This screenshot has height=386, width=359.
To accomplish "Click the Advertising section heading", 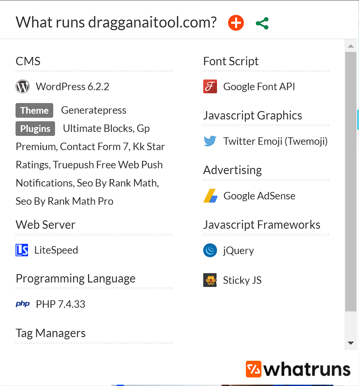I will point(233,170).
